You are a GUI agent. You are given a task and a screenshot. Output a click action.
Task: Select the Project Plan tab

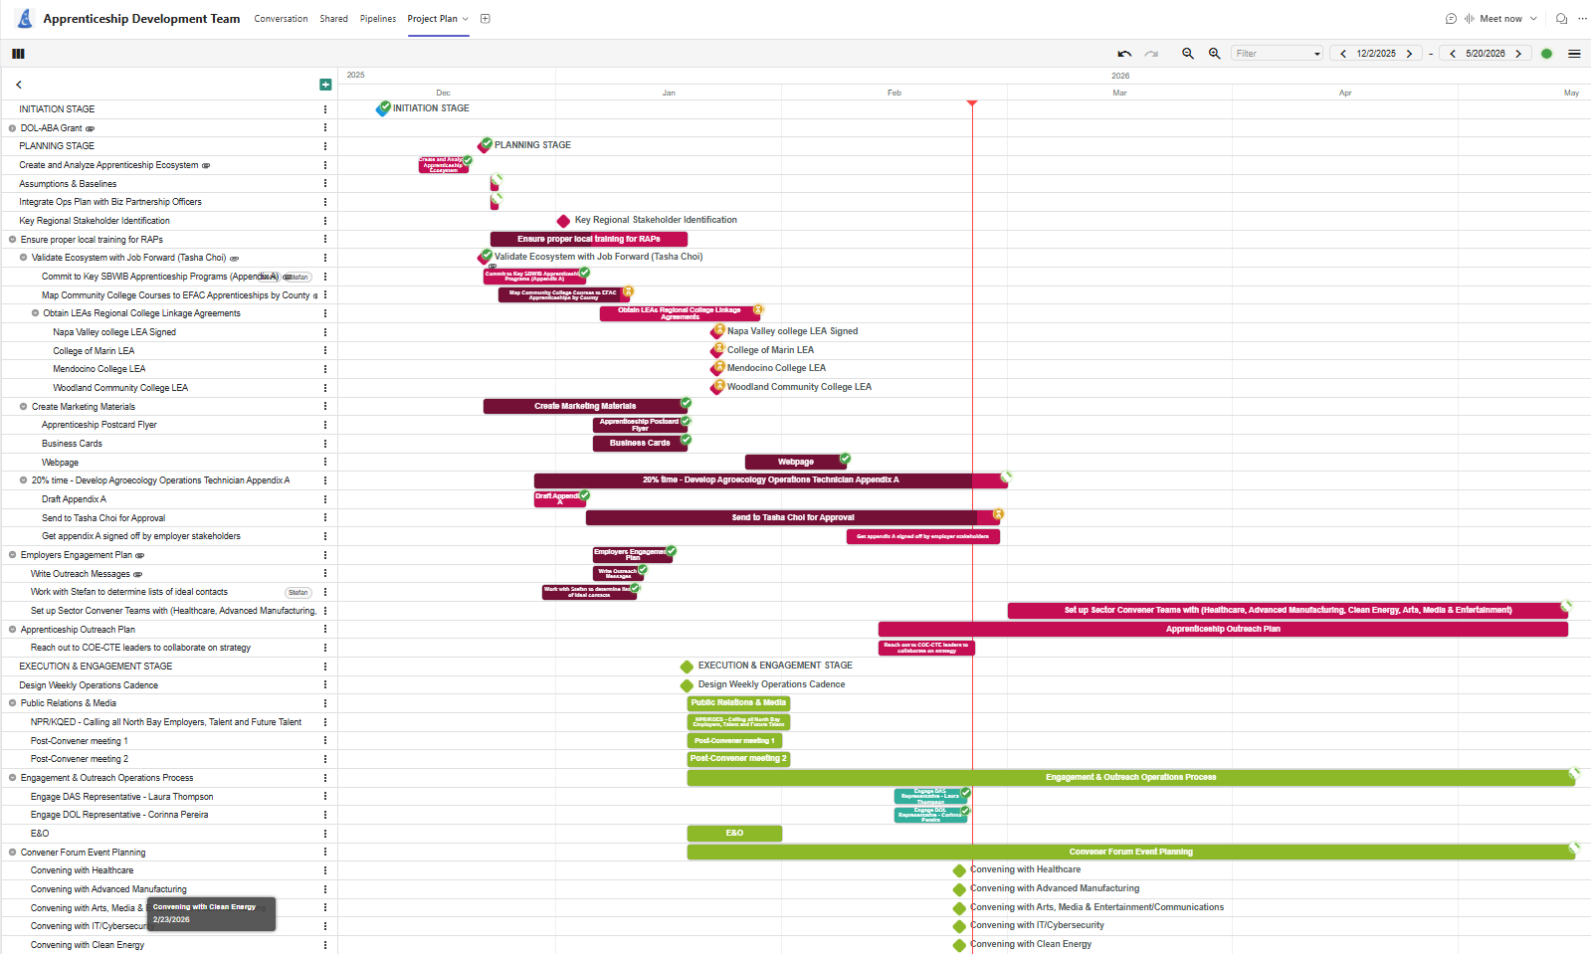[432, 19]
